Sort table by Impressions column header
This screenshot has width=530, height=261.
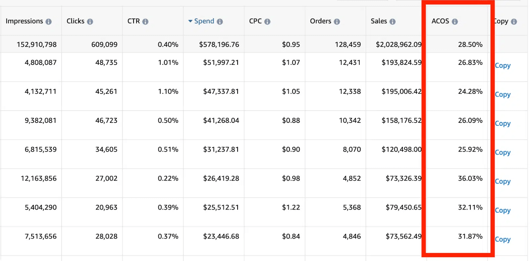tap(24, 21)
